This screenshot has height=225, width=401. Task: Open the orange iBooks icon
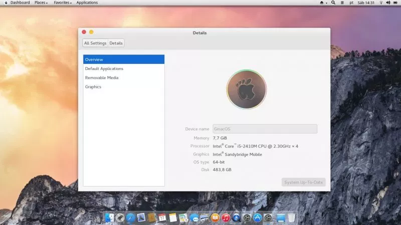pos(215,217)
